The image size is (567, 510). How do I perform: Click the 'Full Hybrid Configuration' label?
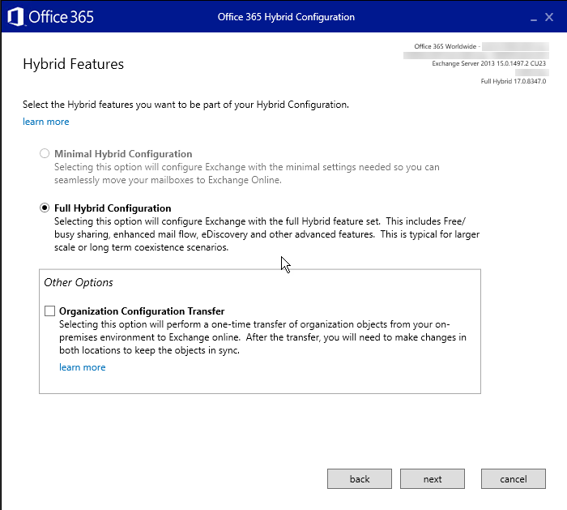[x=113, y=208]
